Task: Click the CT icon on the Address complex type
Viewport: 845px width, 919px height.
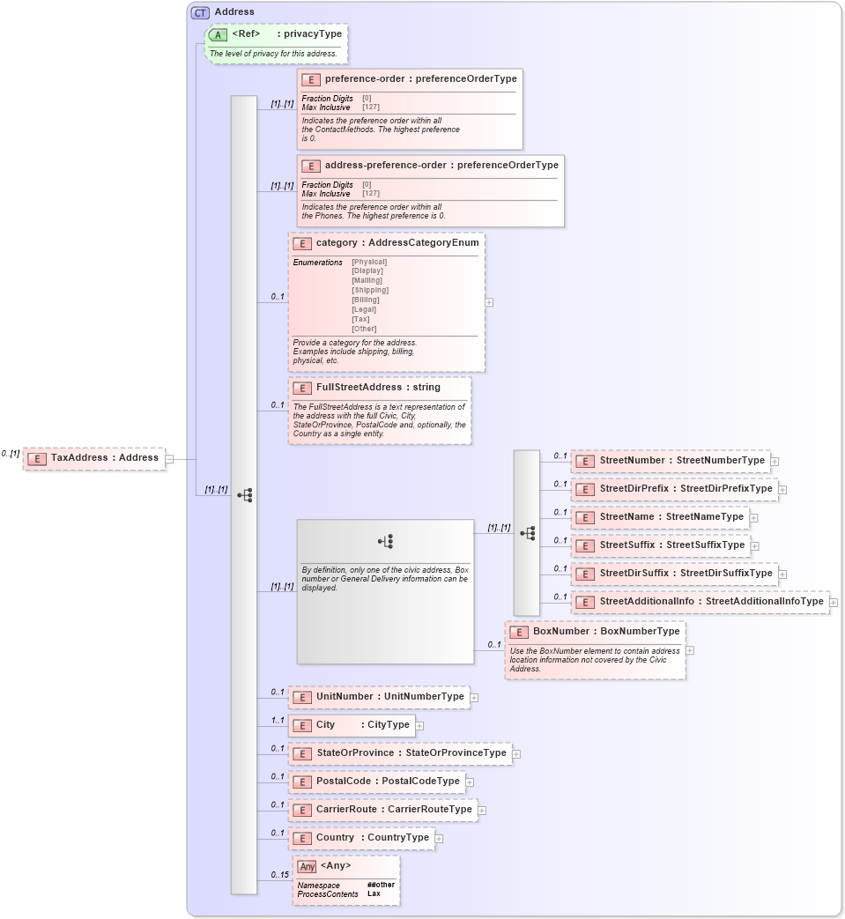Action: (199, 11)
